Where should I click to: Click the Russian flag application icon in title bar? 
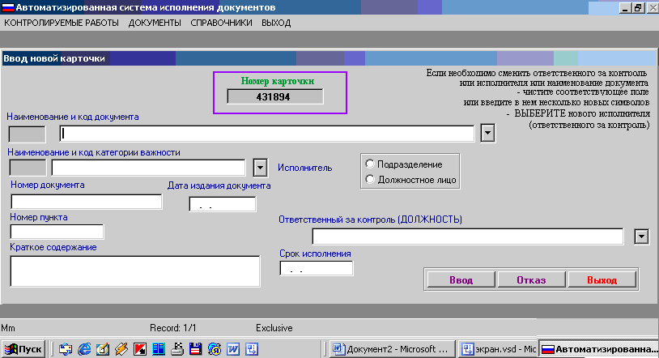pyautogui.click(x=7, y=7)
